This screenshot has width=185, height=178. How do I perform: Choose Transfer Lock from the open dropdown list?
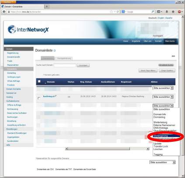161,147
